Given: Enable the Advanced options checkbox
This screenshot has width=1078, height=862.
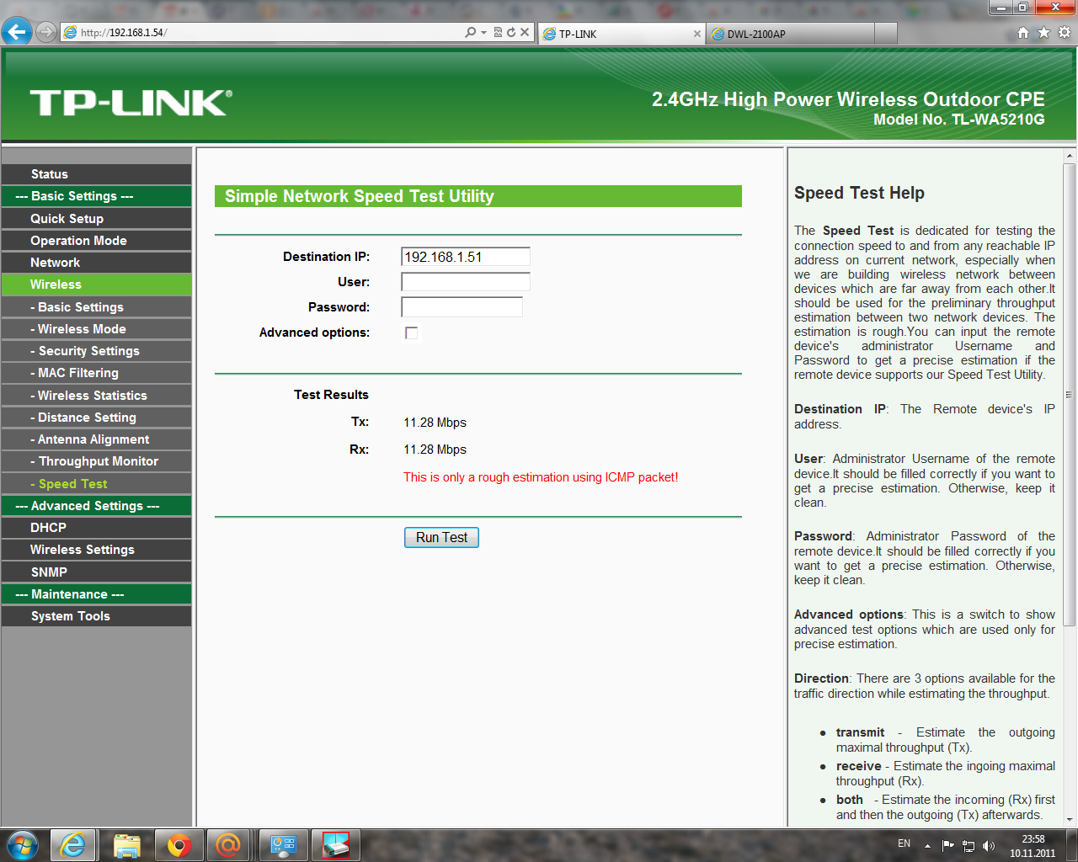Looking at the screenshot, I should click(x=411, y=333).
